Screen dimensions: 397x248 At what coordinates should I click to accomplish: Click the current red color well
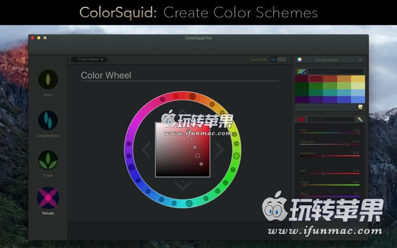(301, 119)
